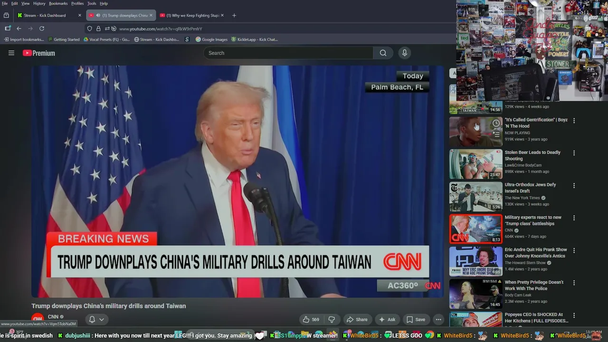Add Boyz N The Hood video to queue

(496, 134)
